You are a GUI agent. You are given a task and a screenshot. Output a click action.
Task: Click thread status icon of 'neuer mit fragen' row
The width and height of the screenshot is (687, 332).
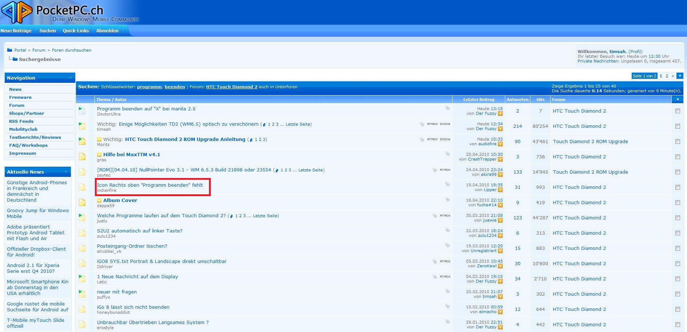(x=82, y=293)
